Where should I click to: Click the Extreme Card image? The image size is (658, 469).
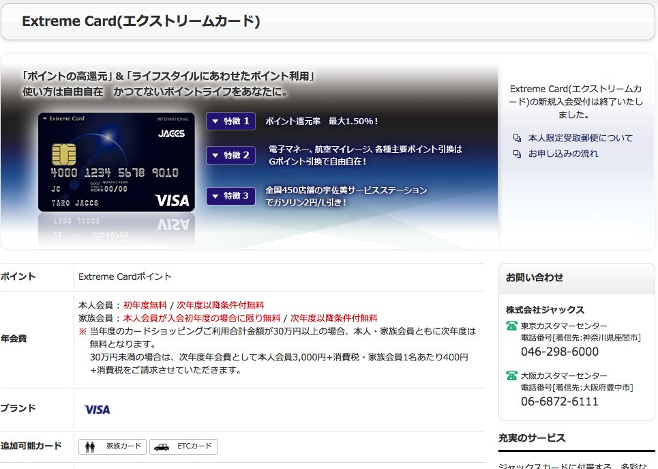coord(116,162)
